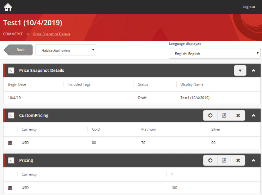Click the Gold value 80
262x195 pixels.
point(94,143)
